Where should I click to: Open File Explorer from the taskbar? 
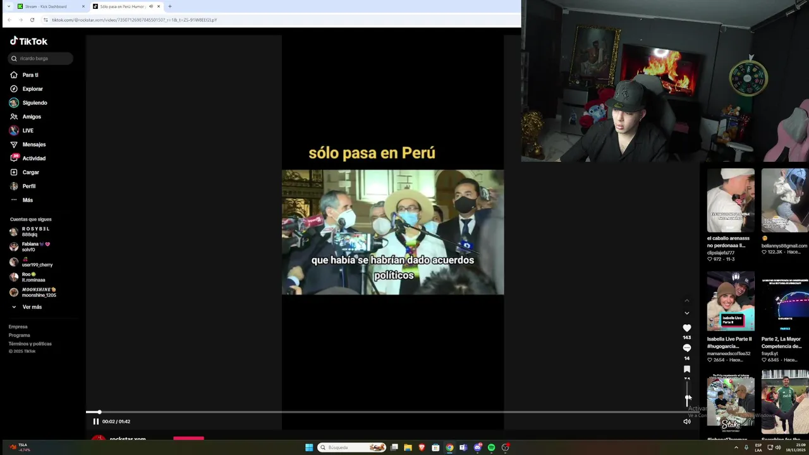click(x=408, y=447)
